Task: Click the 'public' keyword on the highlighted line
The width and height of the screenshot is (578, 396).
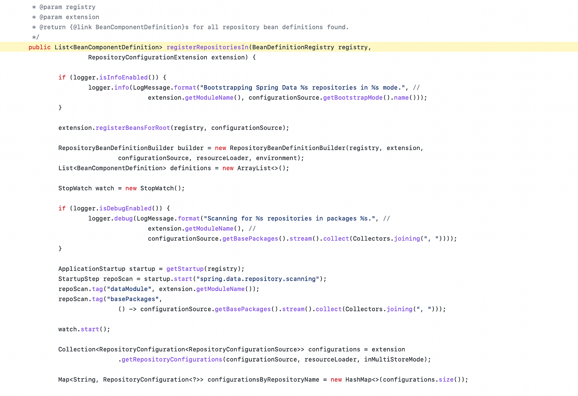Action: coord(40,47)
